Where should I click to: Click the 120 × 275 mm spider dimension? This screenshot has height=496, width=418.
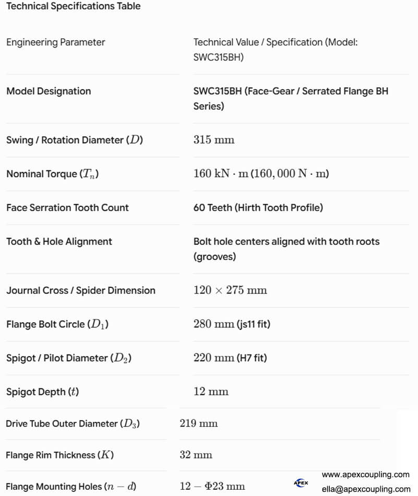[x=230, y=290]
